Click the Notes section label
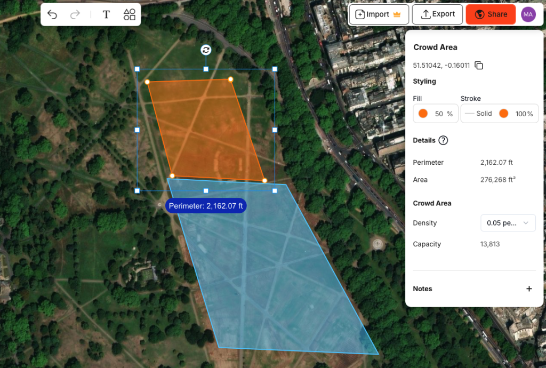Image resolution: width=546 pixels, height=368 pixels. (422, 289)
